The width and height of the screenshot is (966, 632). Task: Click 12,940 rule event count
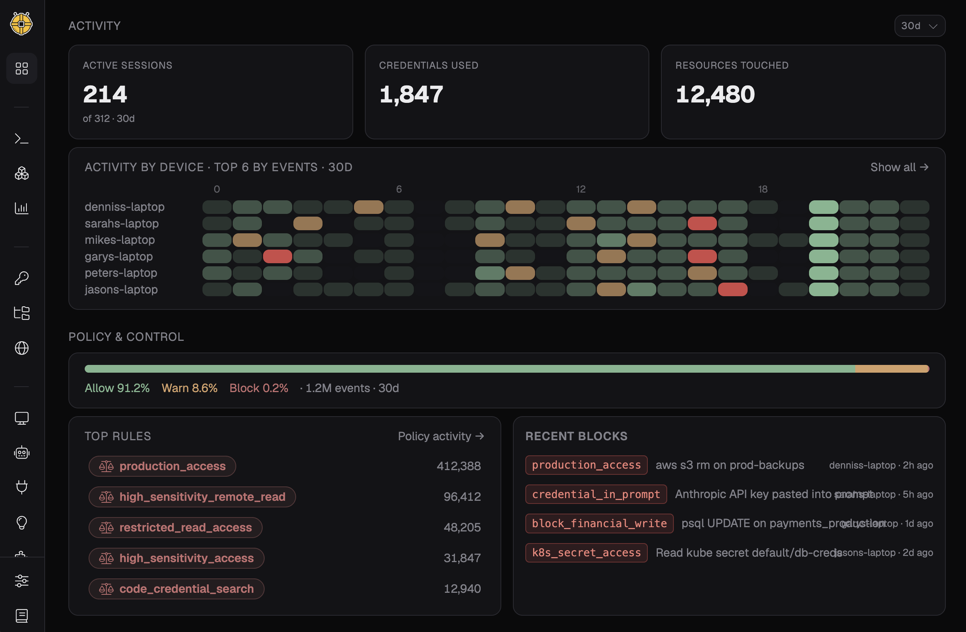tap(462, 589)
